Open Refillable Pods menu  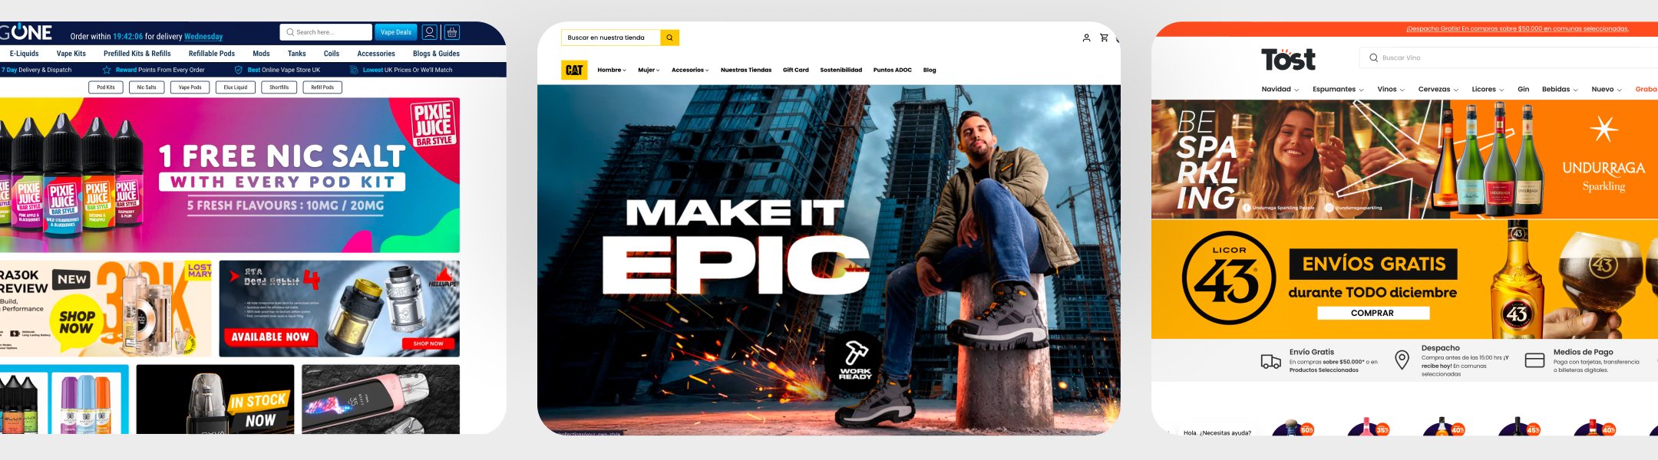coord(212,54)
